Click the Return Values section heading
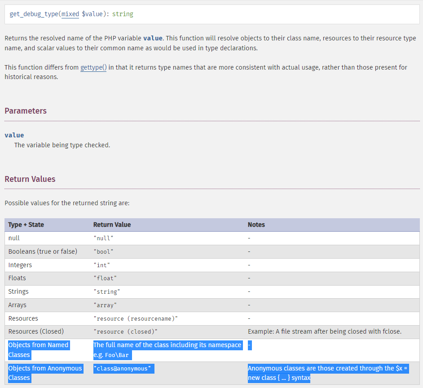The width and height of the screenshot is (423, 388). click(30, 179)
